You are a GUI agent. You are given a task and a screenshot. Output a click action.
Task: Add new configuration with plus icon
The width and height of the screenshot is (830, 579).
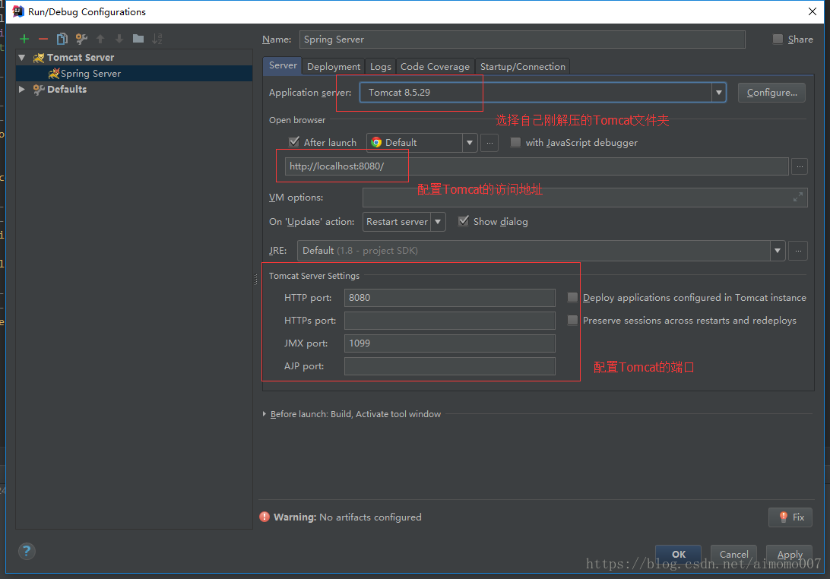pos(24,39)
